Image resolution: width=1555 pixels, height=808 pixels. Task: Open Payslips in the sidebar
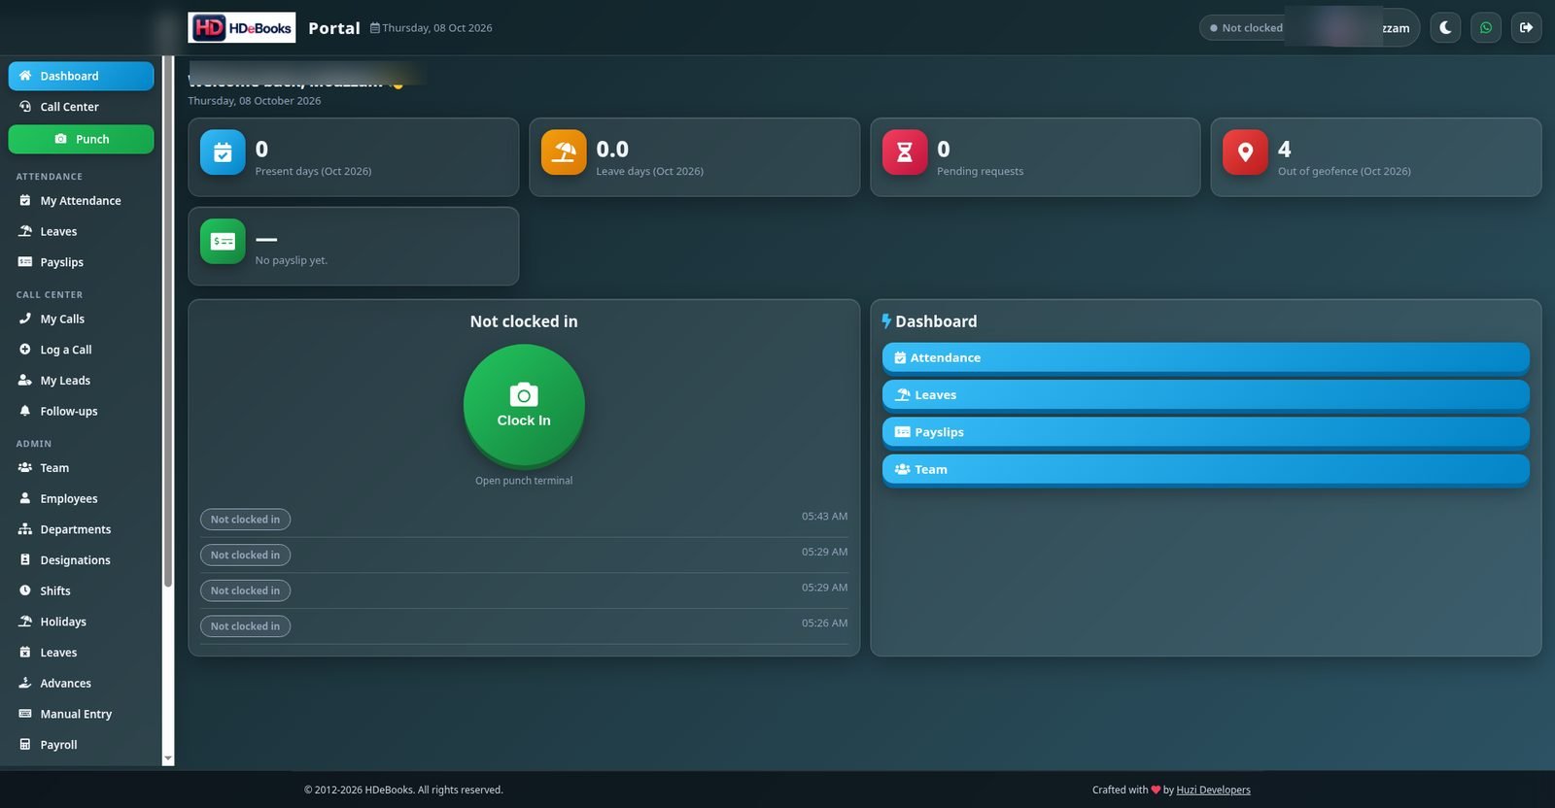[82, 262]
